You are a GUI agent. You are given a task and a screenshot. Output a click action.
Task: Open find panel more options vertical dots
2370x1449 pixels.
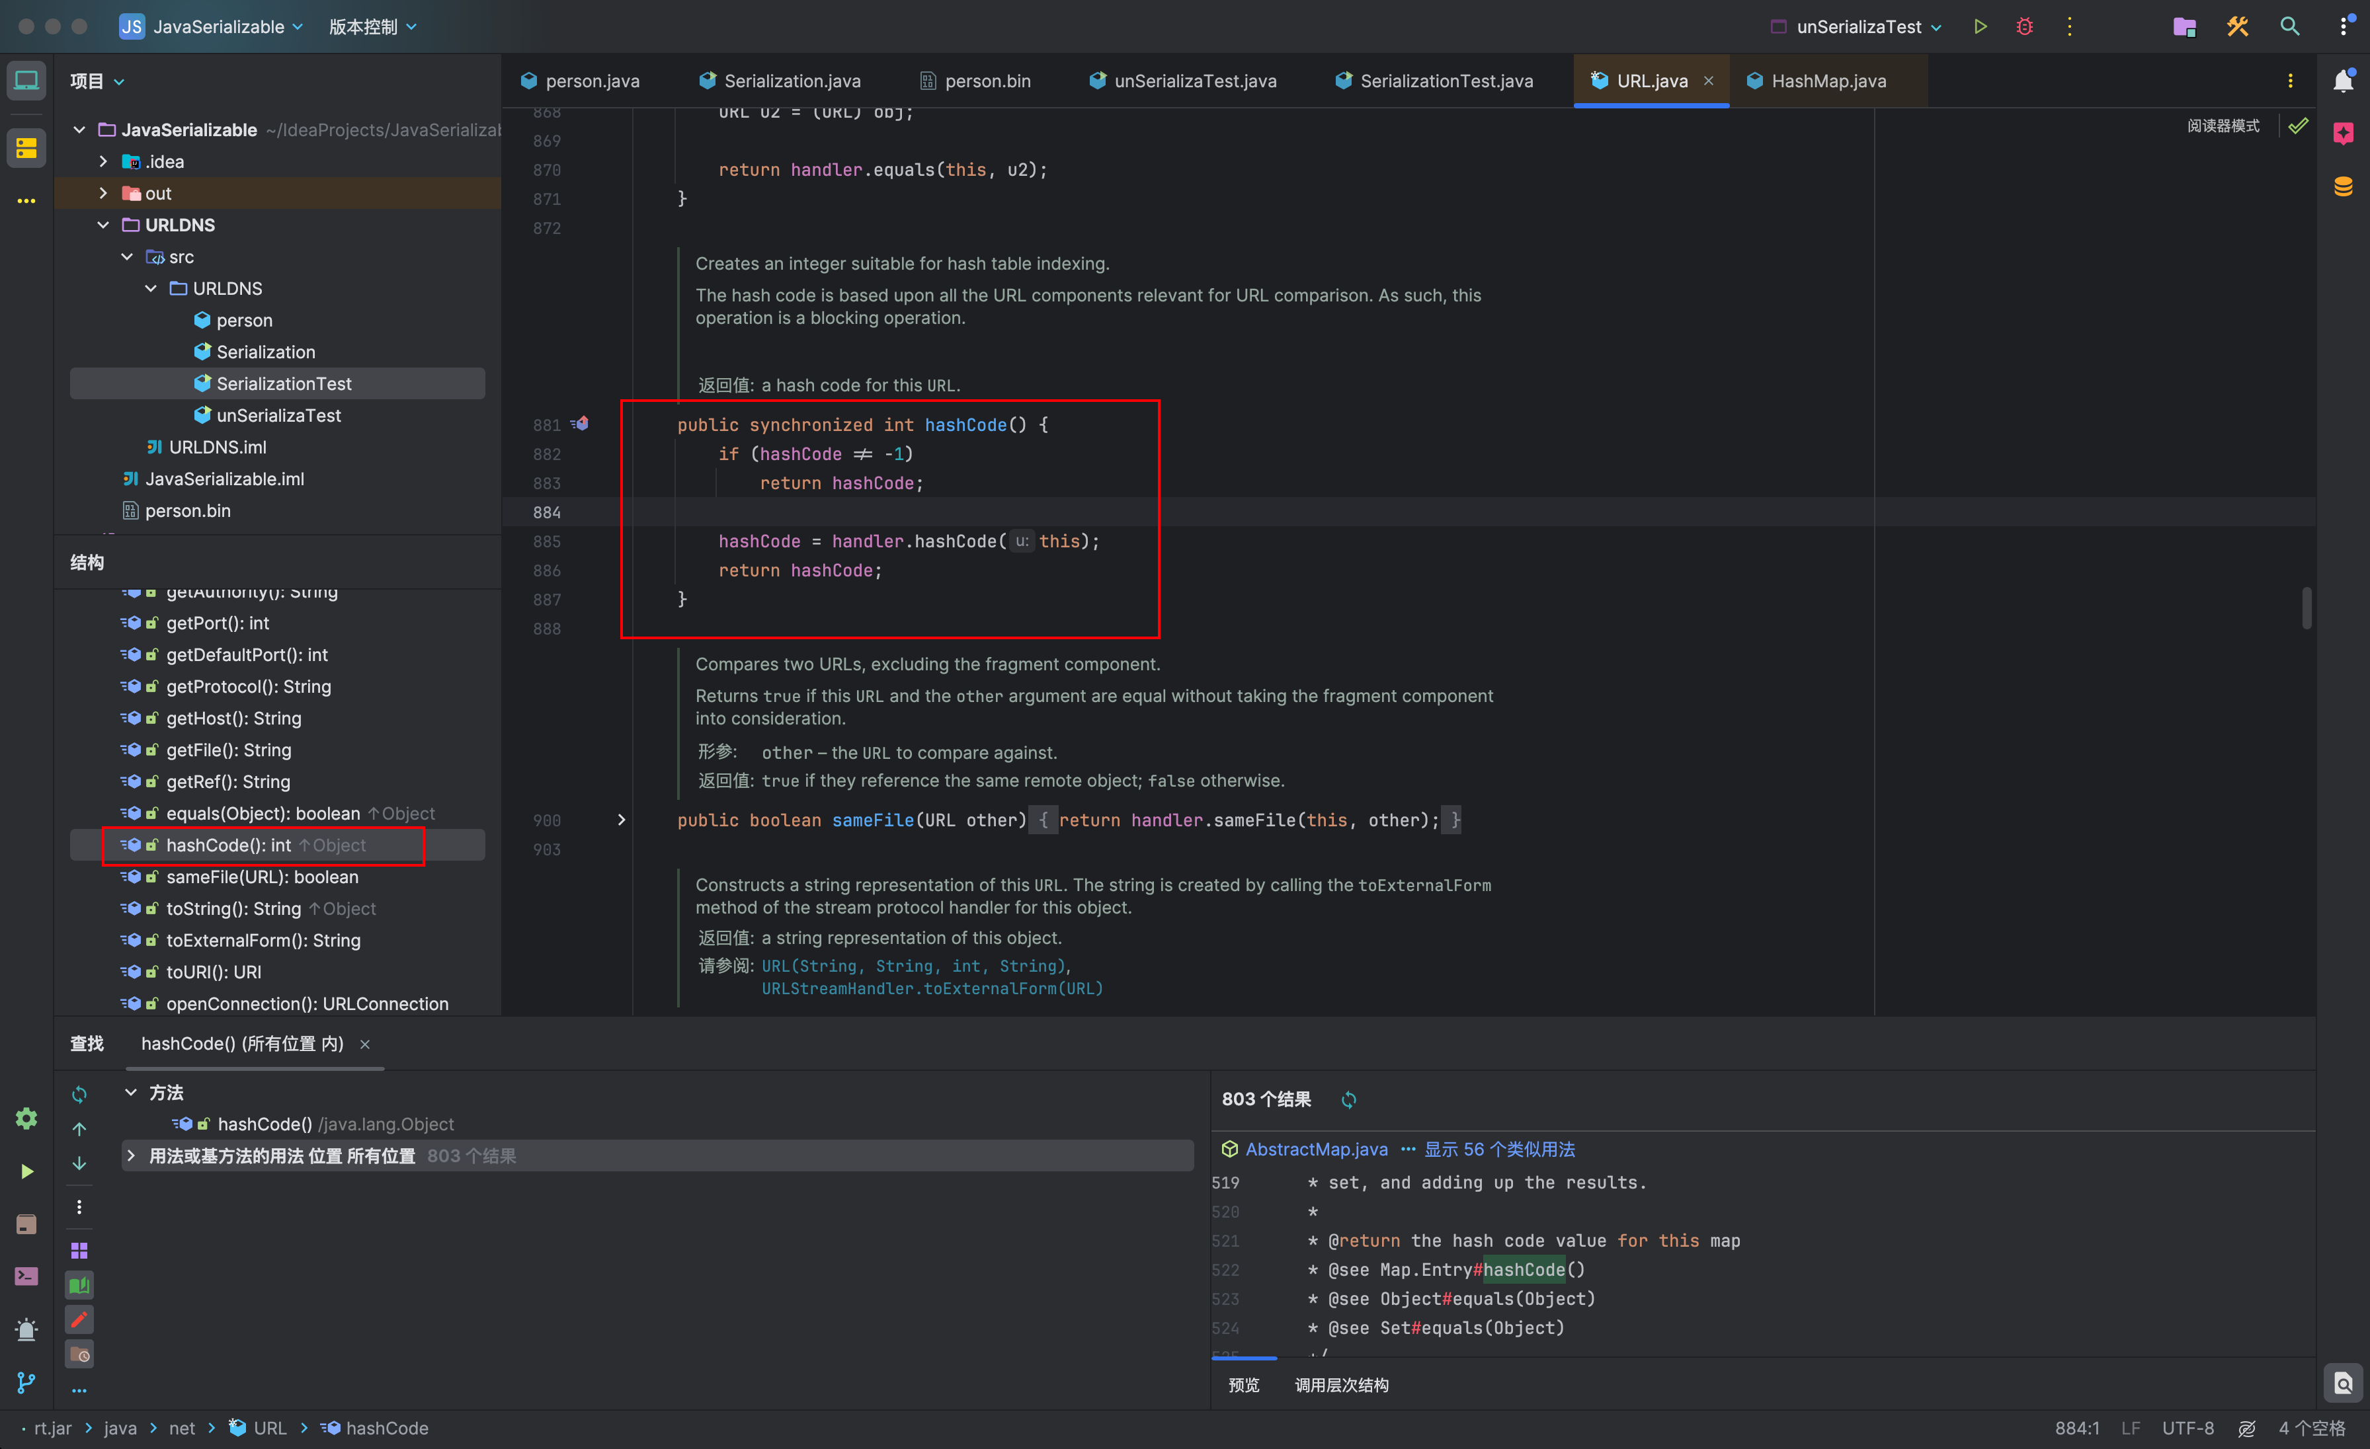(x=79, y=1206)
